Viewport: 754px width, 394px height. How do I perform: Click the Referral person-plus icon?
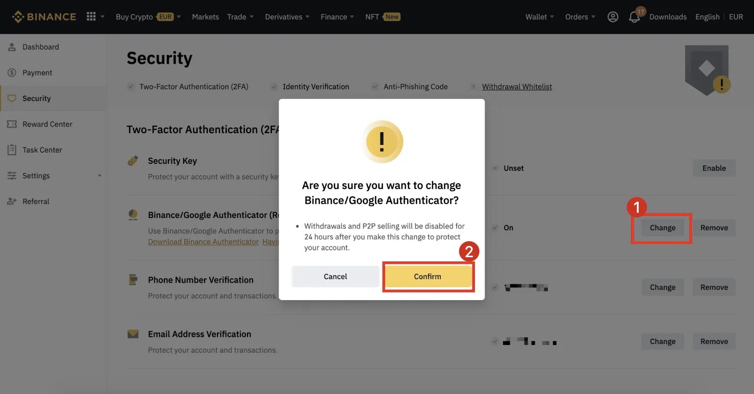point(12,201)
